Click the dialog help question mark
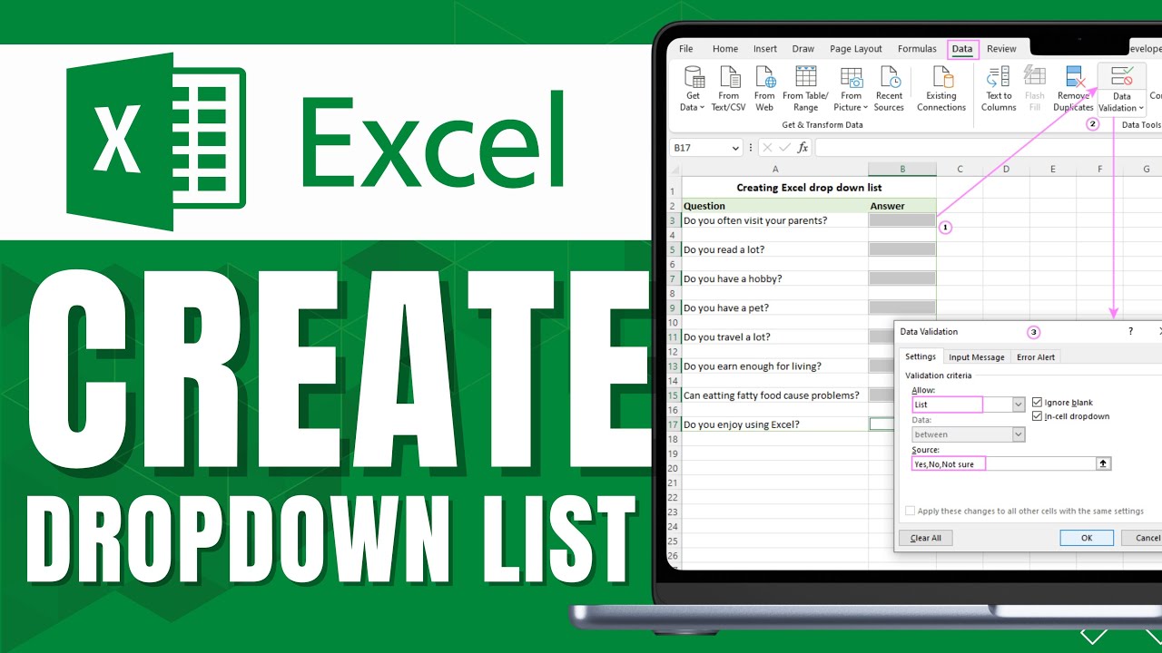1162x653 pixels. point(1130,332)
